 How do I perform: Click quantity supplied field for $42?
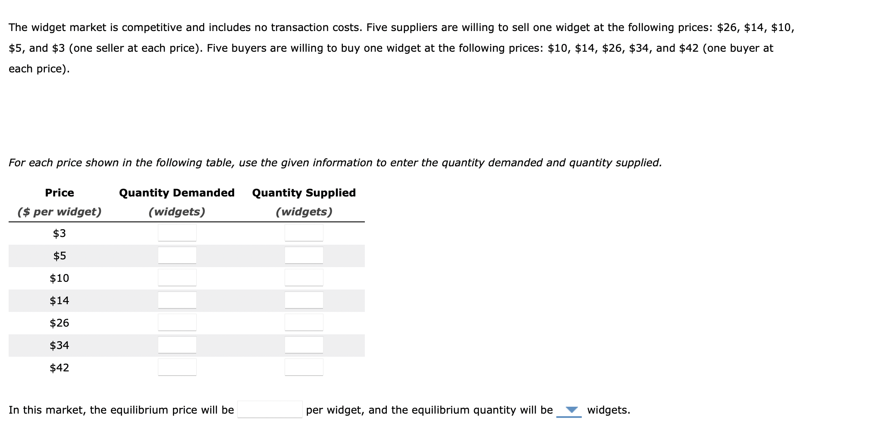coord(304,367)
